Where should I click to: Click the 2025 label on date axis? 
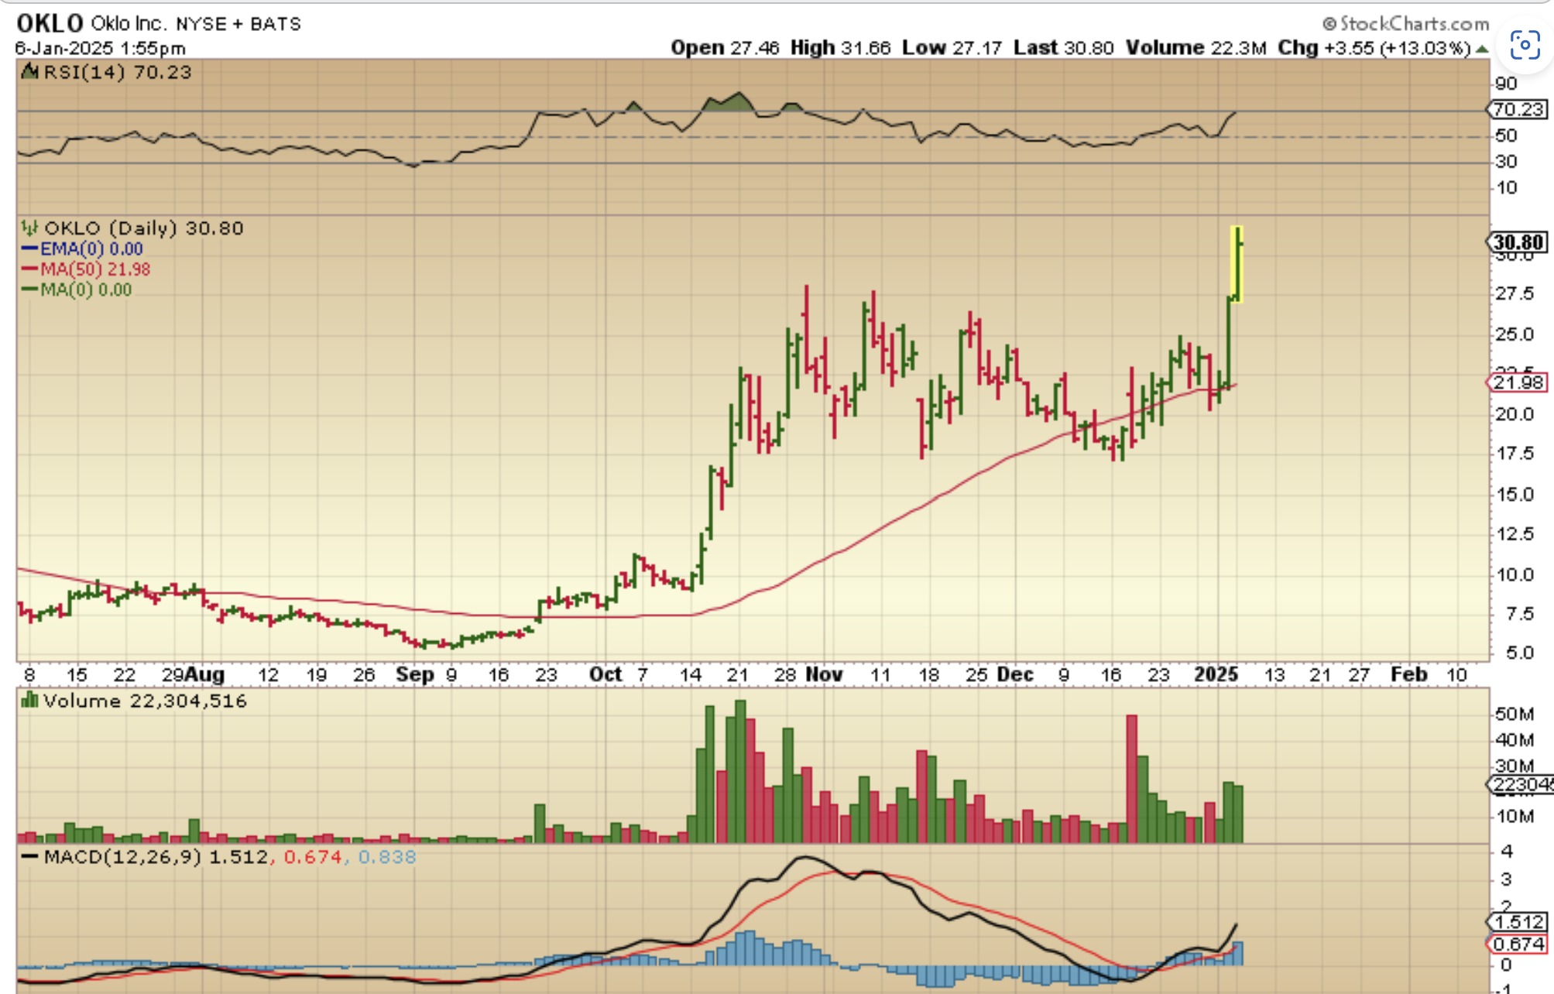point(1216,674)
